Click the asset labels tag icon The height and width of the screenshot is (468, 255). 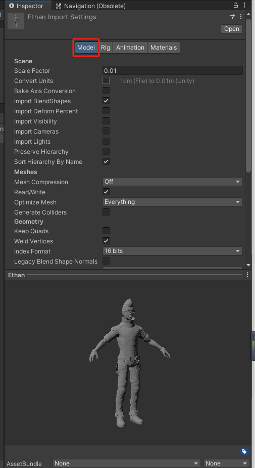coord(244,451)
